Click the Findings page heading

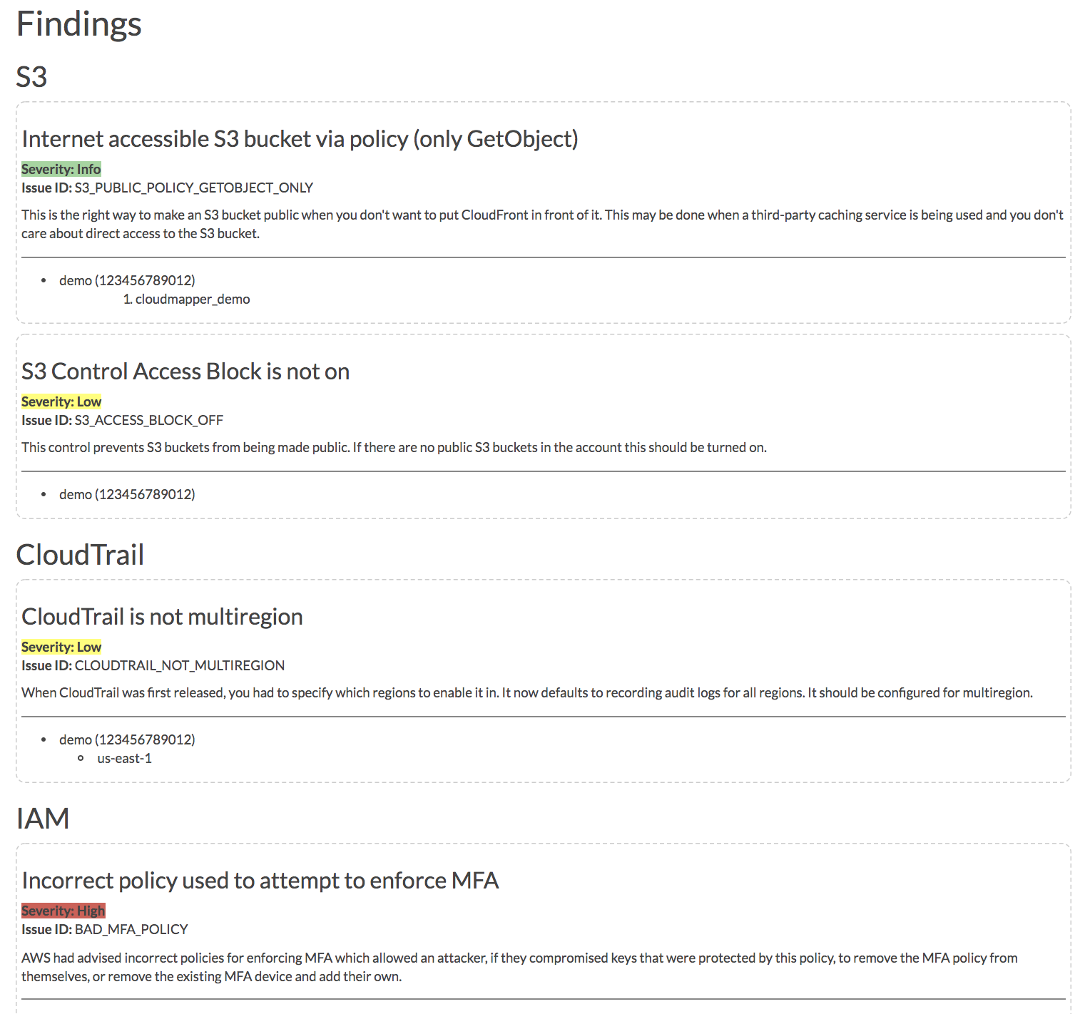point(79,24)
